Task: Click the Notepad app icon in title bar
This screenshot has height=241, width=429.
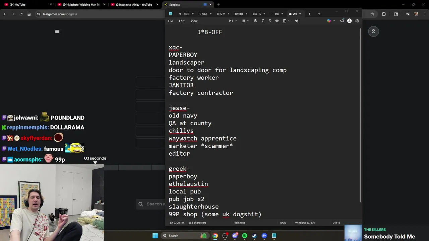Action: [170, 14]
